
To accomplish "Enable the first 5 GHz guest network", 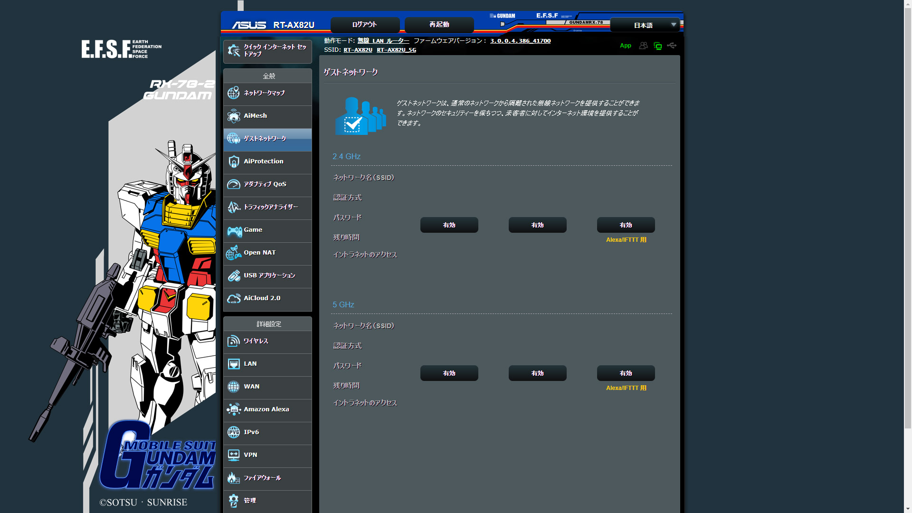I will (448, 373).
